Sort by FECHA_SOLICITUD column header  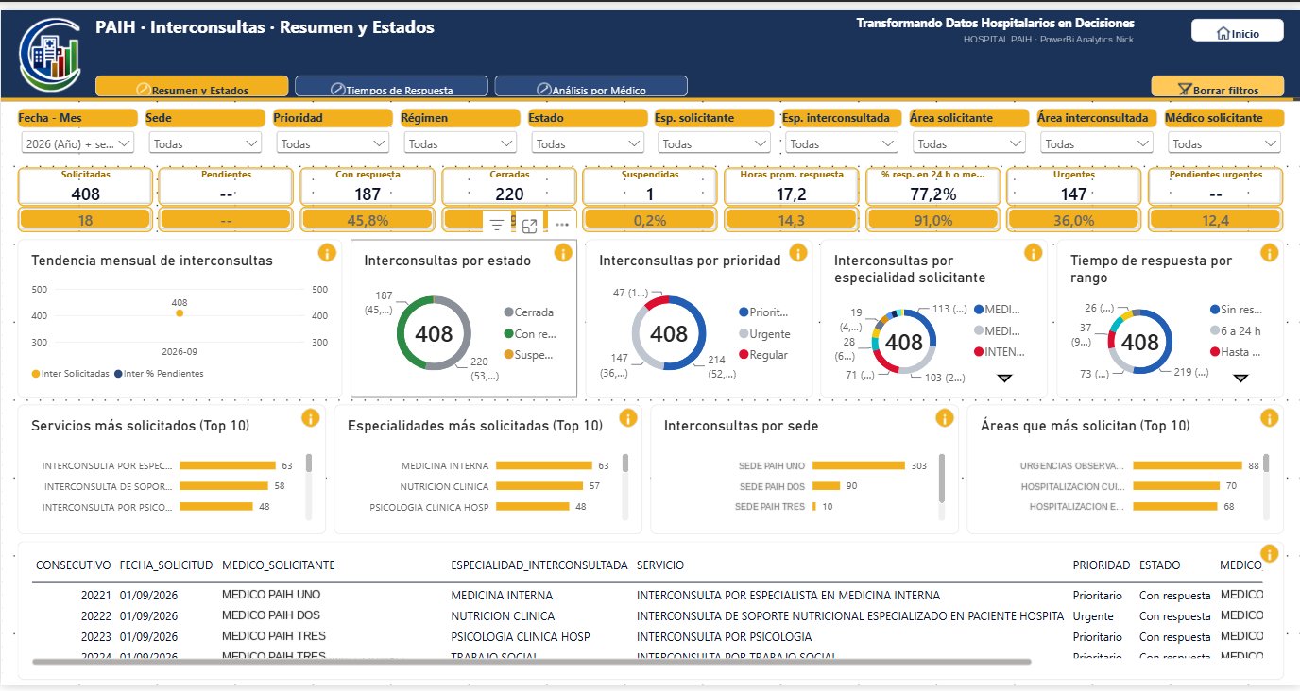166,565
